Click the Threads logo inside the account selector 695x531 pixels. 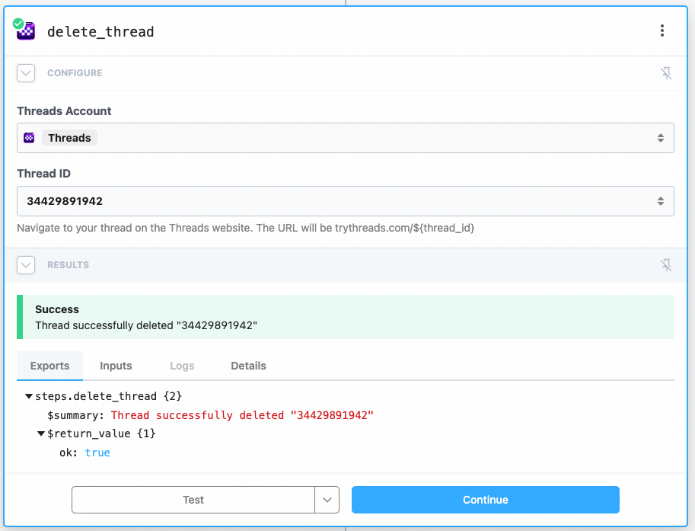click(x=30, y=137)
